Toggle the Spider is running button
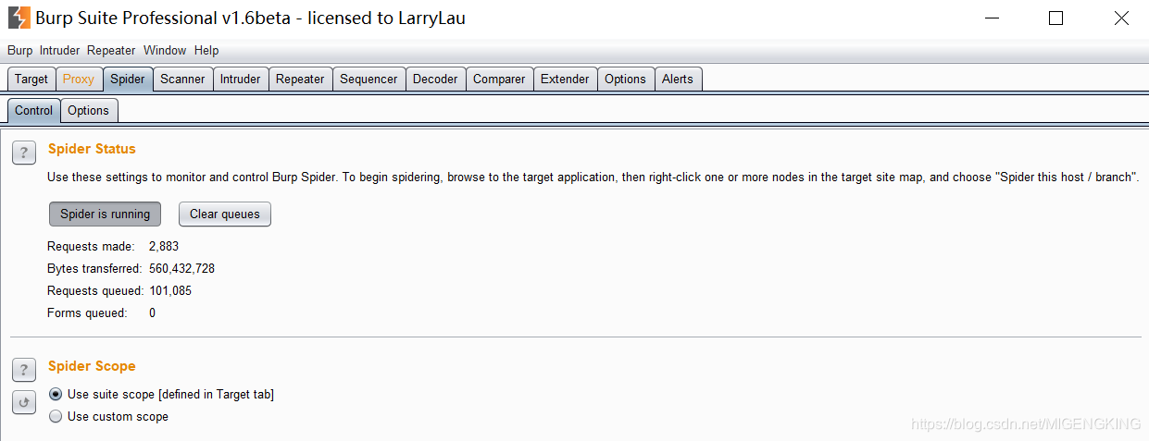The width and height of the screenshot is (1149, 441). 106,214
